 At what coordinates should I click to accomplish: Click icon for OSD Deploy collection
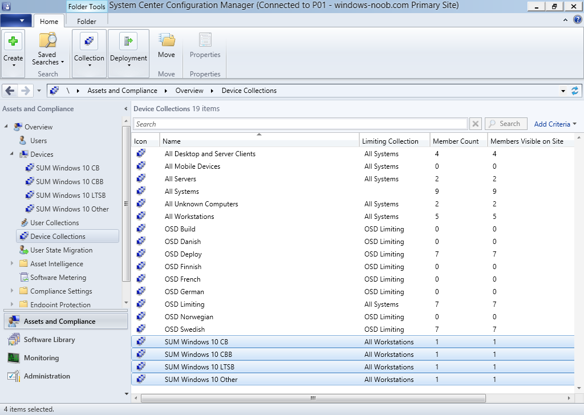141,254
